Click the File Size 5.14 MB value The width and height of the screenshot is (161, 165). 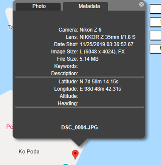(89, 59)
